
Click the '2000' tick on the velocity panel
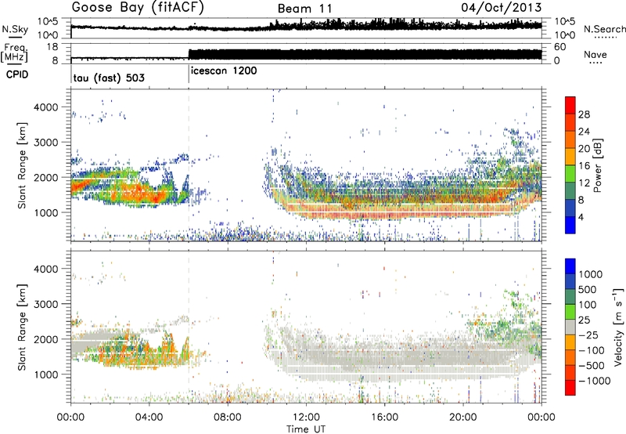click(45, 339)
